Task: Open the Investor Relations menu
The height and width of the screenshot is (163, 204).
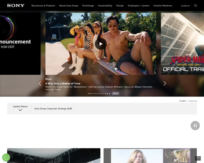Action: click(x=163, y=5)
